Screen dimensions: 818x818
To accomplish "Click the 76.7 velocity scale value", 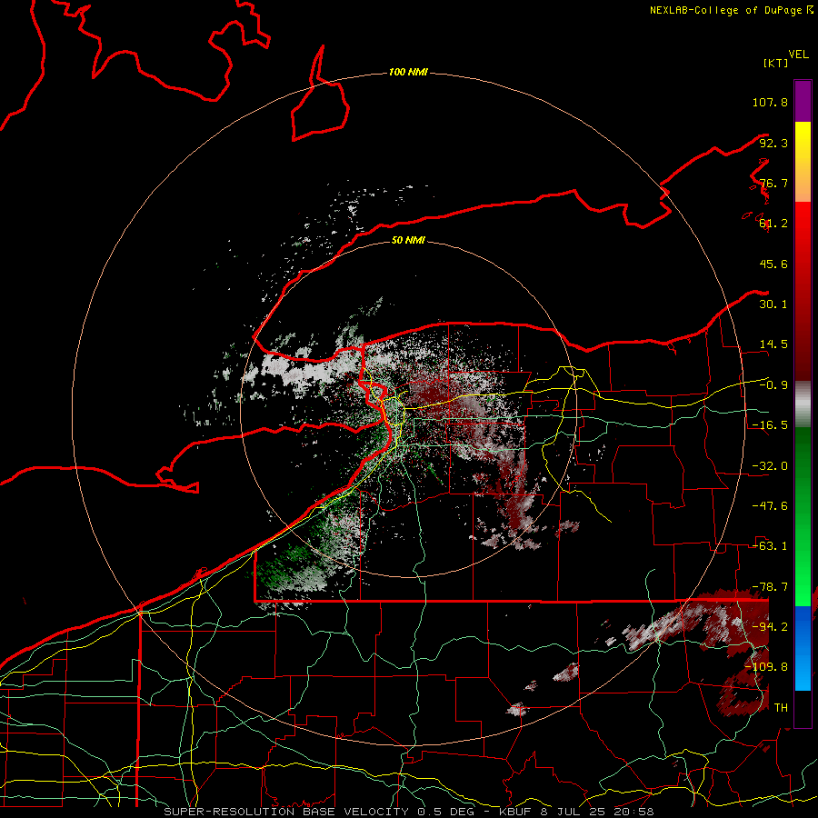I will coord(773,183).
